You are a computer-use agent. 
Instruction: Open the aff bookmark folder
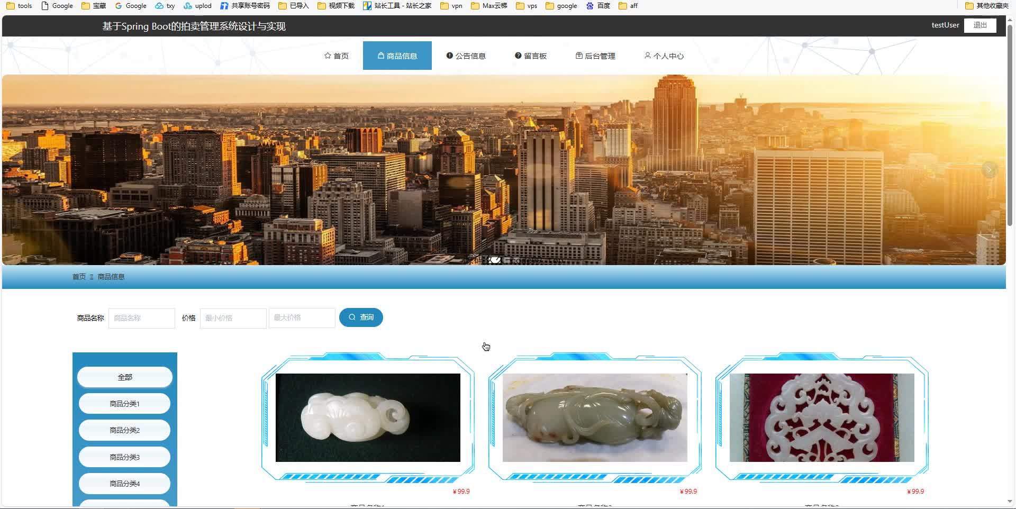[x=628, y=6]
